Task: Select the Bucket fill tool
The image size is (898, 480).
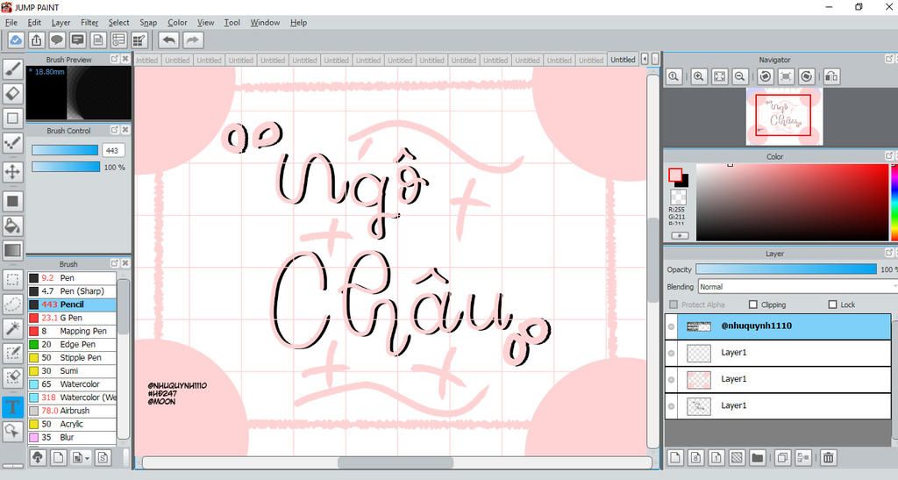Action: 12,226
